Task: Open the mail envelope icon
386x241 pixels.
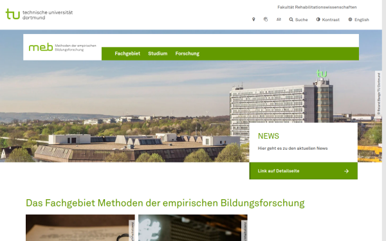Action: click(279, 19)
